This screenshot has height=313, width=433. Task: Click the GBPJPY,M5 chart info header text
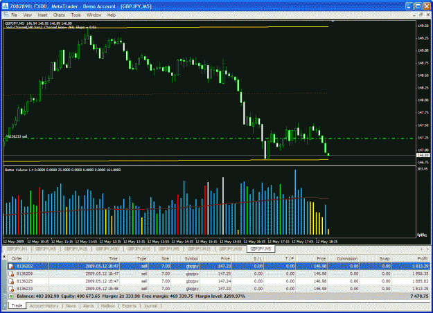pos(38,24)
